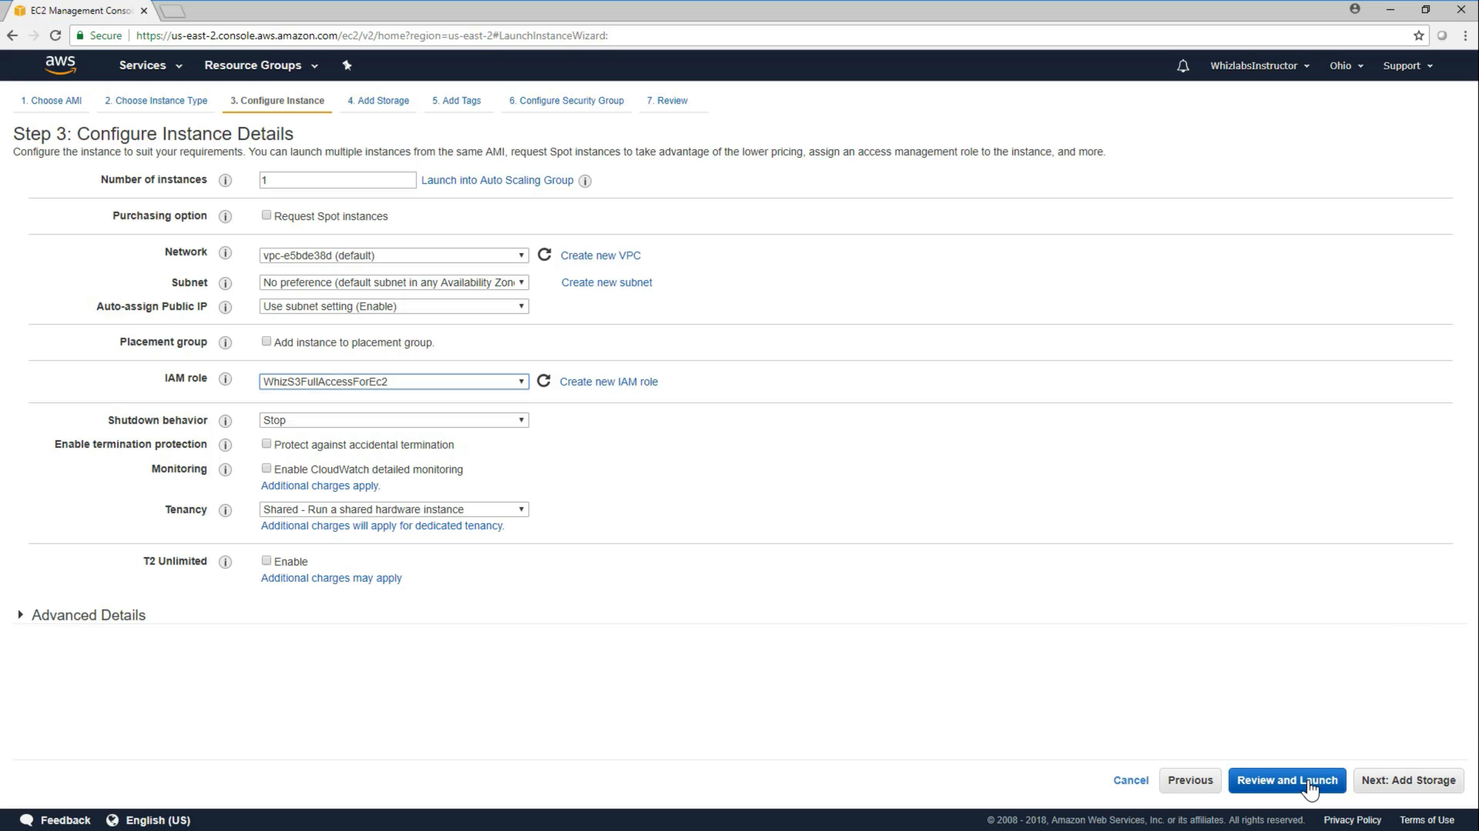Open the Services menu

click(150, 65)
